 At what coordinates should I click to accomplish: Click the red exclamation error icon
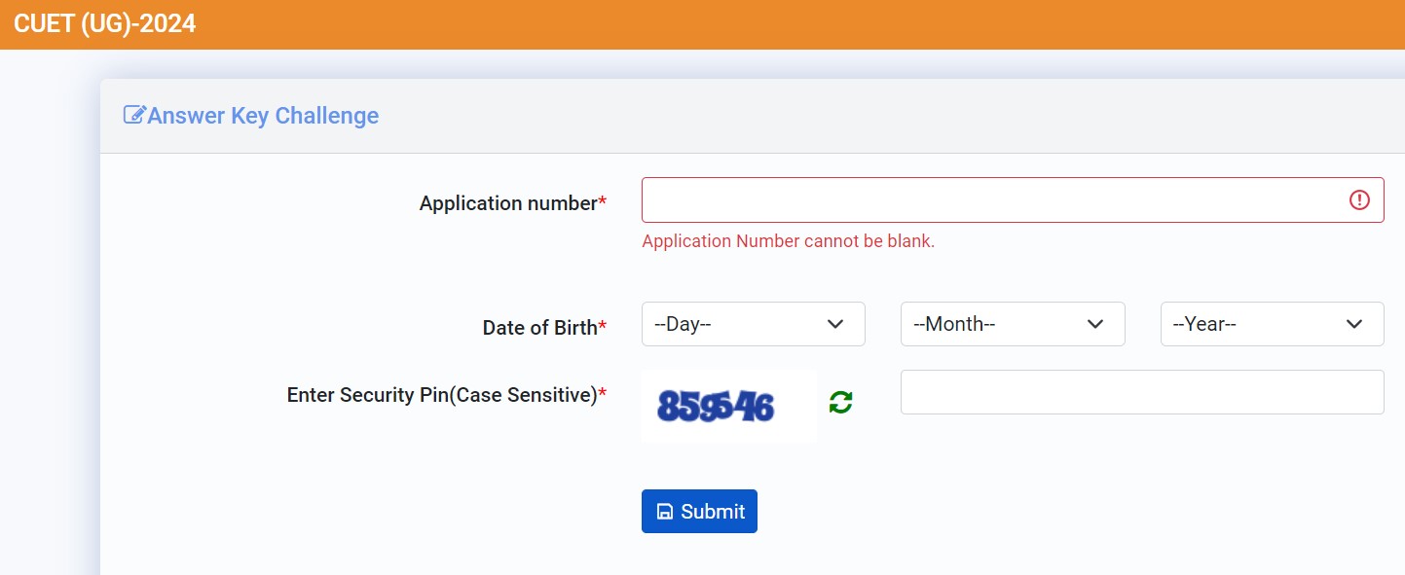point(1359,200)
